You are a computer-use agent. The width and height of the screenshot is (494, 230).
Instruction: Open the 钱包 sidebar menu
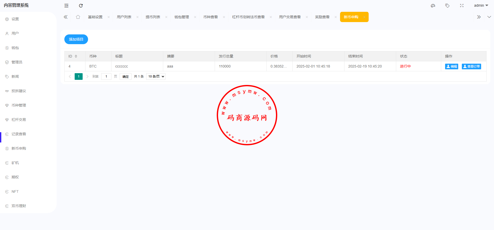(x=28, y=48)
